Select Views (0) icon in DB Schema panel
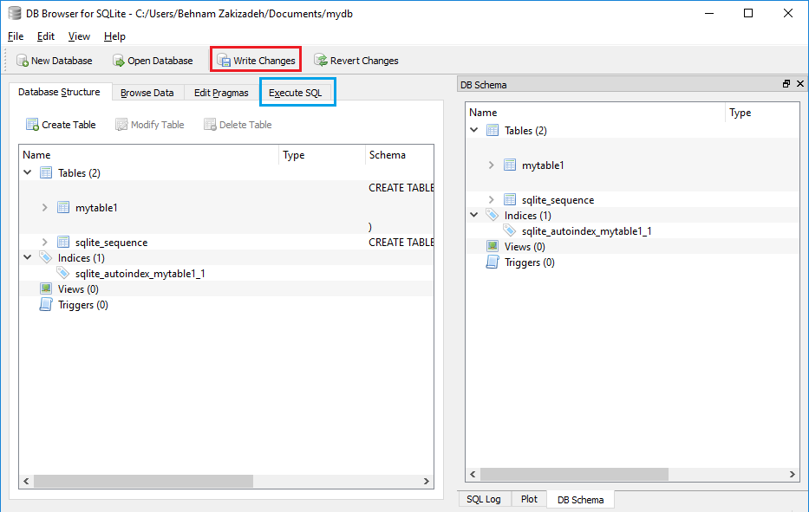Viewport: 809px width, 512px height. click(x=493, y=246)
